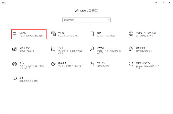The width and height of the screenshot is (173, 114).
Task: Open the 更新とセキュリティ sync arrows icon
Action: pos(131,64)
